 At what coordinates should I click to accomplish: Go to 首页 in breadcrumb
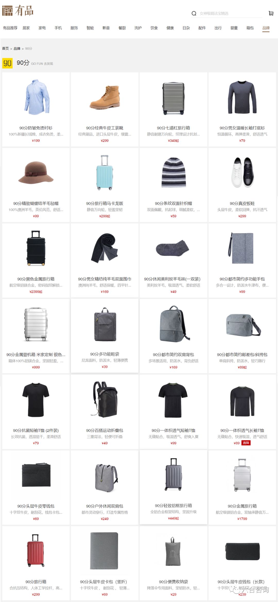pos(5,49)
